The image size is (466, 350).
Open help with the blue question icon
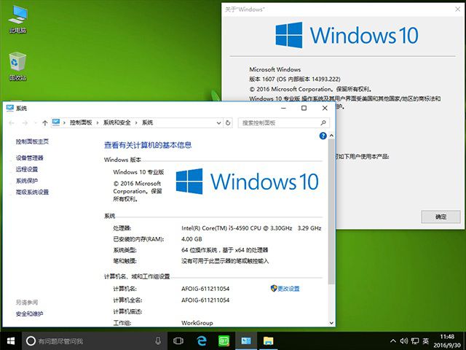click(x=323, y=136)
